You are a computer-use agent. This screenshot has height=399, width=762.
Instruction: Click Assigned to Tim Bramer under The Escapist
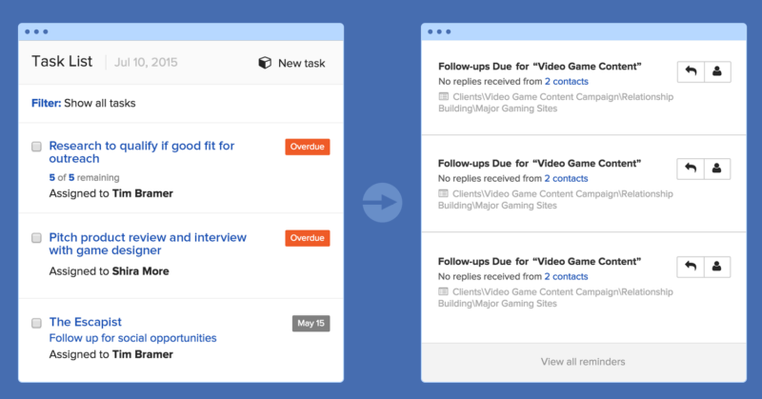(110, 354)
